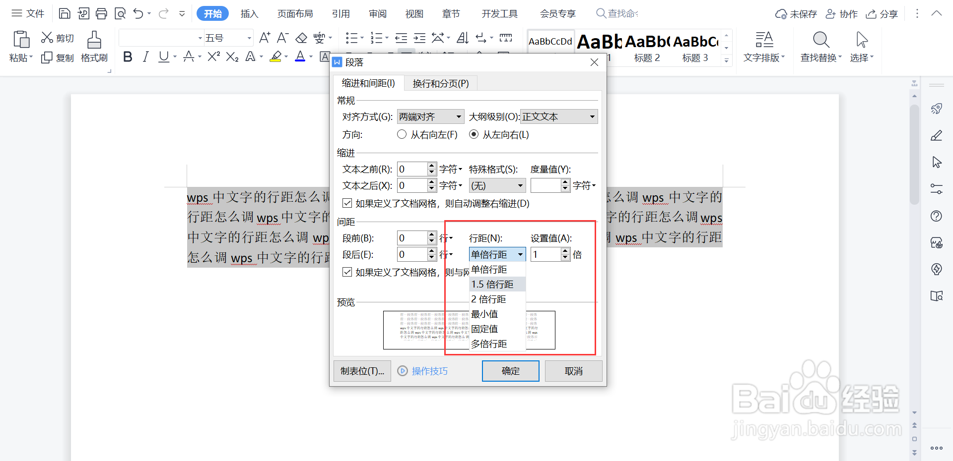Click the Decrease Indent icon
The height and width of the screenshot is (461, 953).
(401, 38)
